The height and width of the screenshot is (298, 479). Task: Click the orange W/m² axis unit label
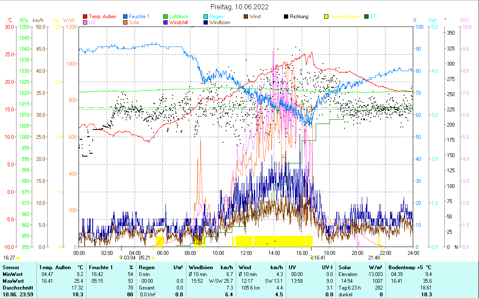tap(69, 20)
